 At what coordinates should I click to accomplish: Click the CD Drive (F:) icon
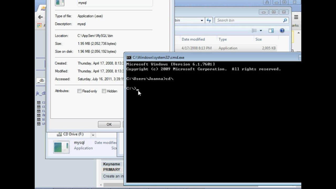coord(59,134)
